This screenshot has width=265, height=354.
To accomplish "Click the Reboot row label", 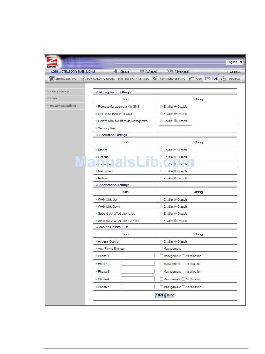I will click(103, 178).
